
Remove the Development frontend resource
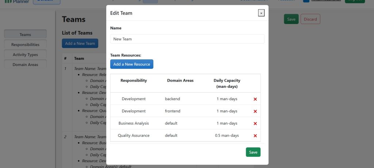coord(255,111)
